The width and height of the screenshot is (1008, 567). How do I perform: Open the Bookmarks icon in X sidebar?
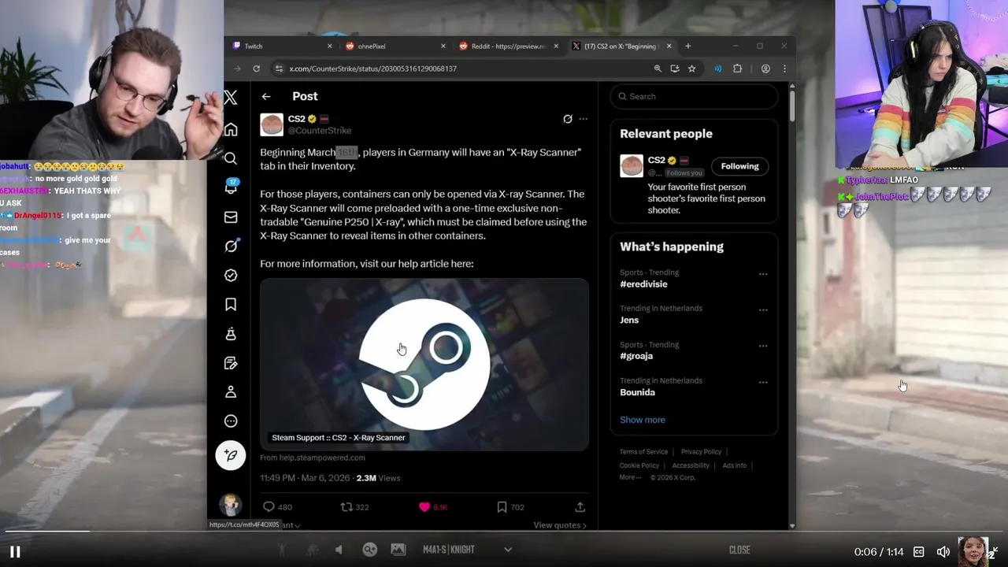231,304
